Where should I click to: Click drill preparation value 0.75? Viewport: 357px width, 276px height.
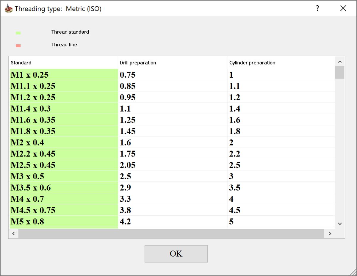[128, 75]
